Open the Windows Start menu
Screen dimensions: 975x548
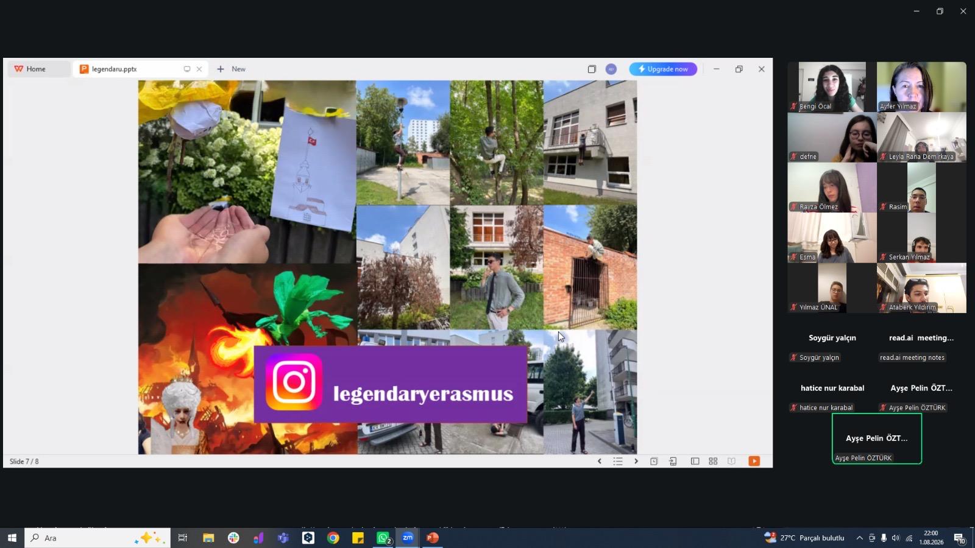click(x=12, y=538)
